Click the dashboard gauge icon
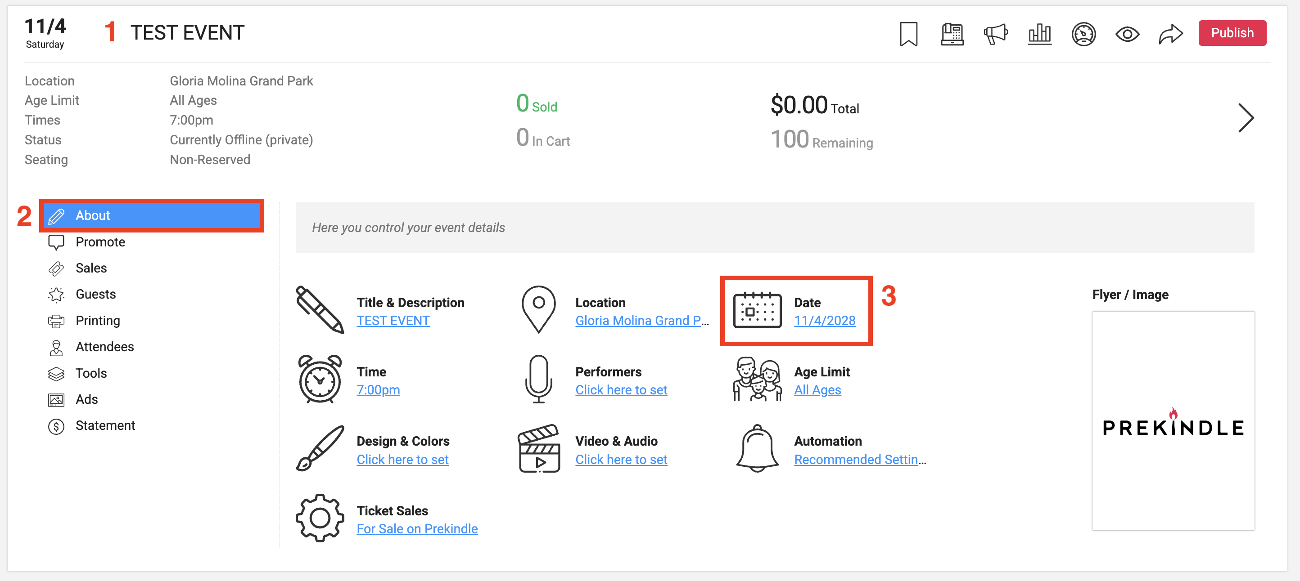This screenshot has width=1300, height=581. pyautogui.click(x=1083, y=34)
